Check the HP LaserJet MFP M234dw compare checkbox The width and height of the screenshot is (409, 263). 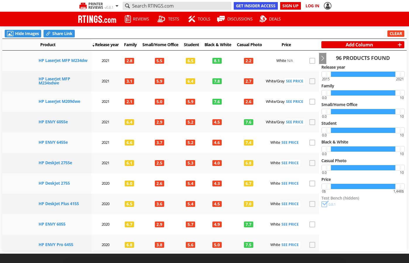coord(312,61)
